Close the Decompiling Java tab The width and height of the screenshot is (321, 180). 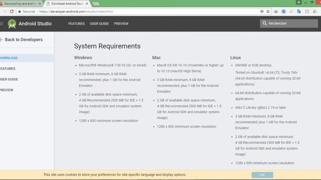click(x=40, y=3)
